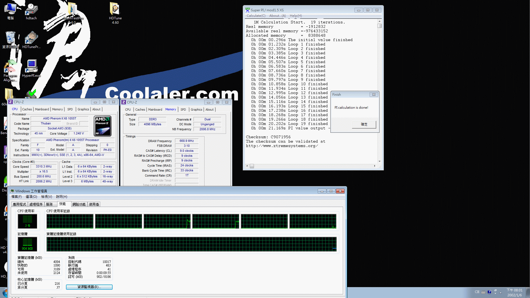
Task: Open Help(H) menu in Super PI
Action: [296, 16]
